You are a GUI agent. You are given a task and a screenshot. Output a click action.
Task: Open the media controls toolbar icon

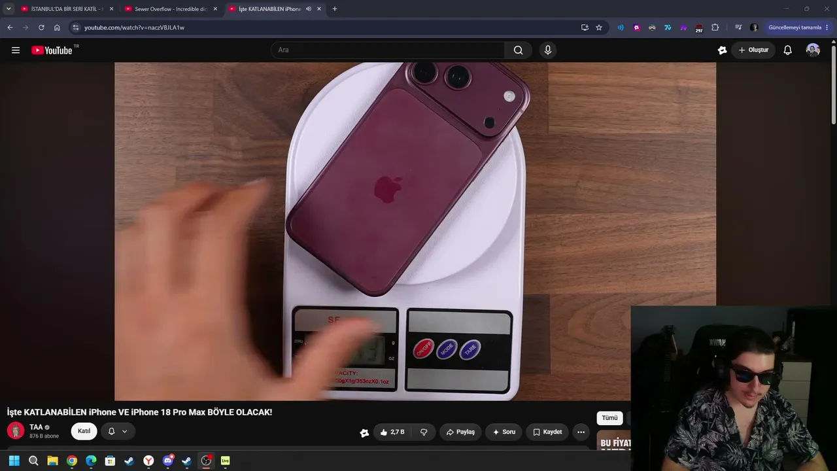pos(738,27)
